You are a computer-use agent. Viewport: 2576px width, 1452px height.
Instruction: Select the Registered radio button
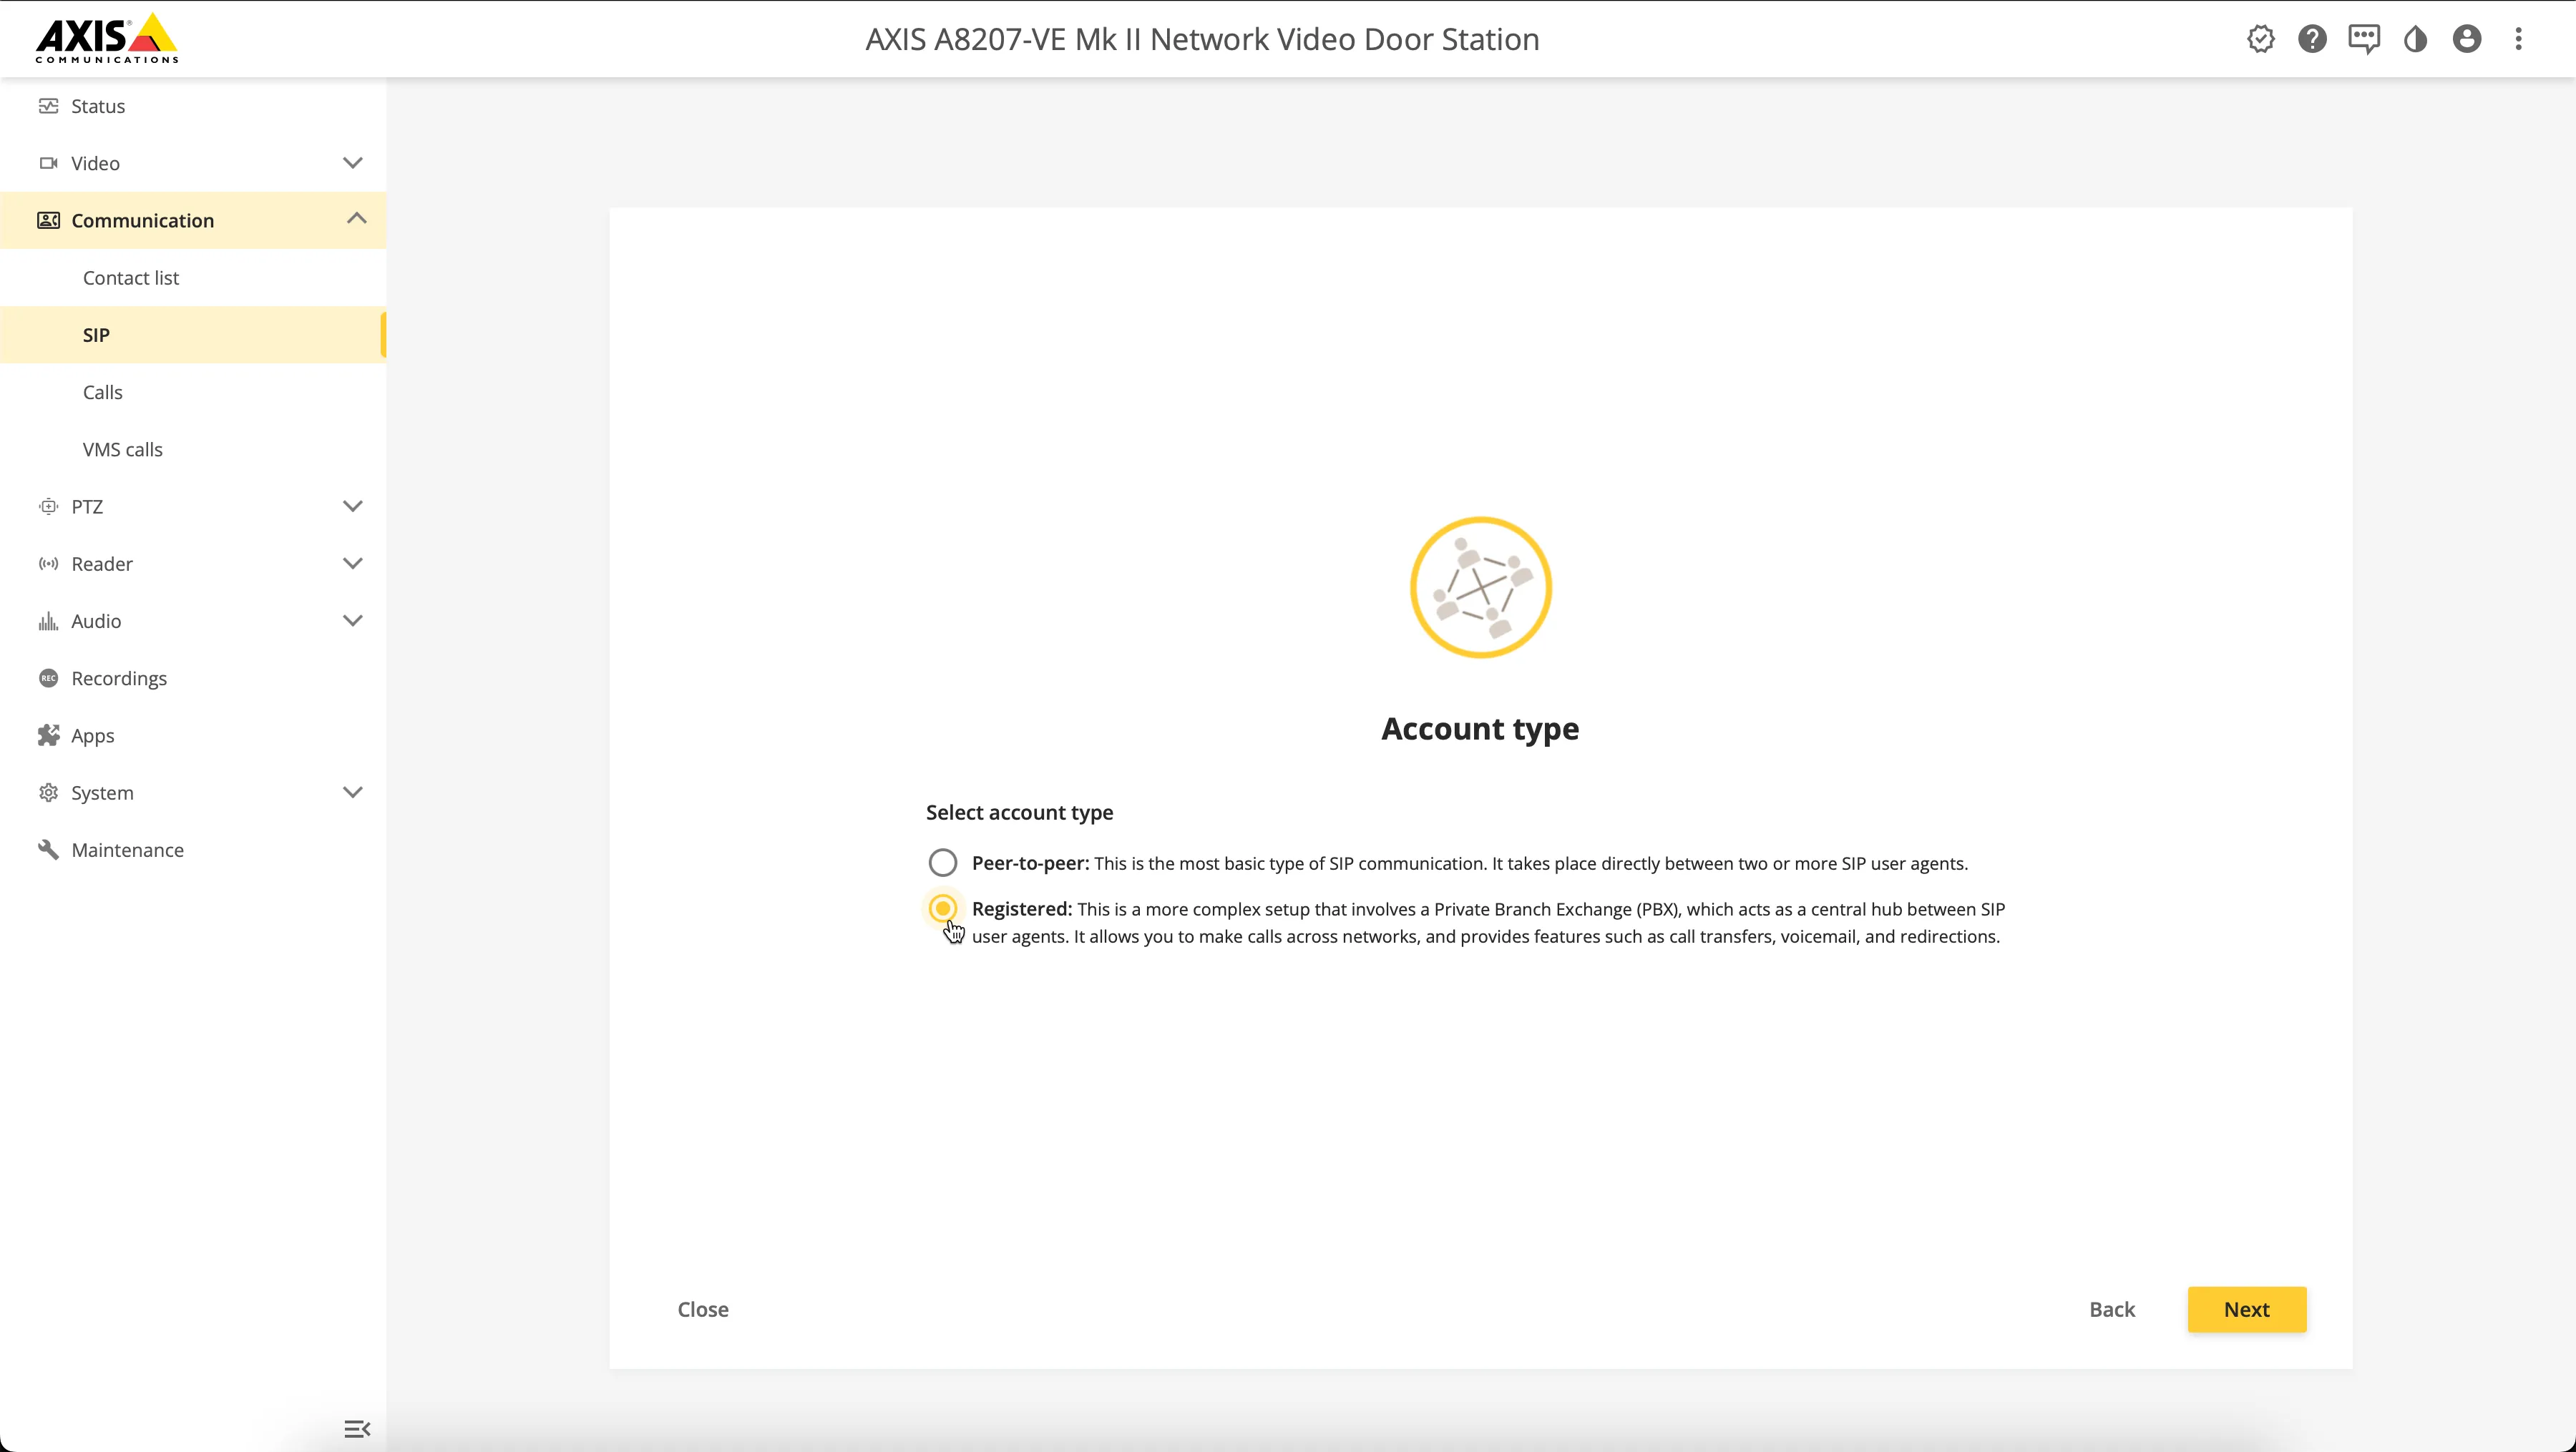click(942, 908)
